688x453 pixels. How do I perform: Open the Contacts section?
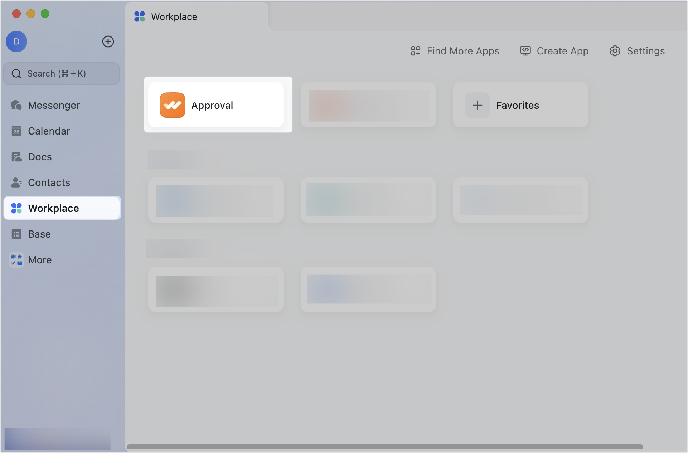click(x=49, y=182)
